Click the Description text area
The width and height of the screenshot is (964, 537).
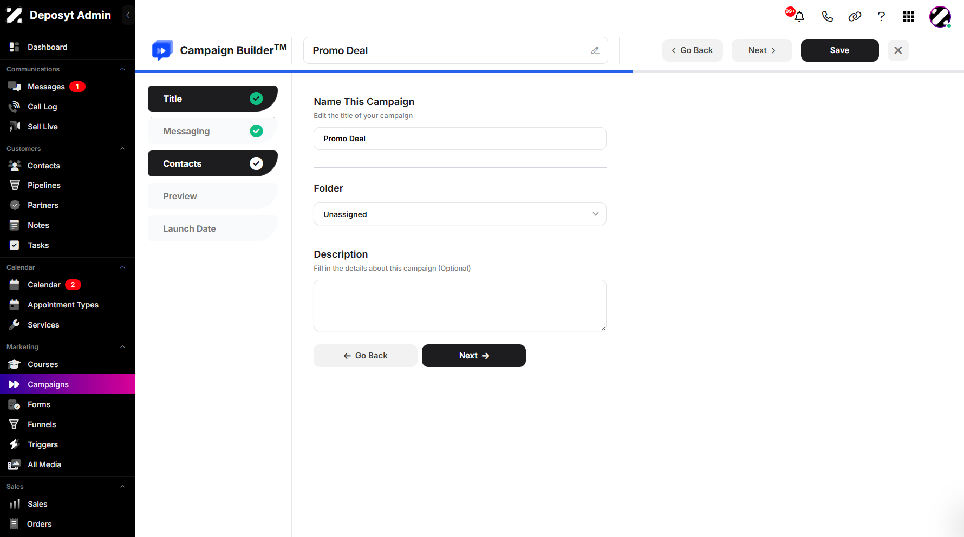(460, 305)
